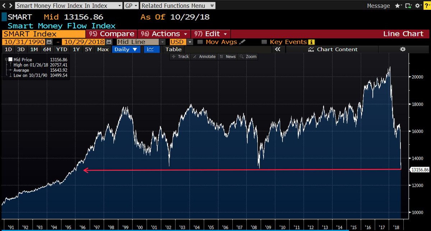Switch to the Table view
431x231 pixels.
[173, 49]
